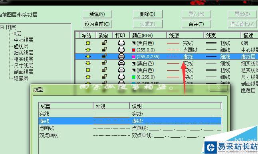Image resolution: width=258 pixels, height=154 pixels.
Task: Toggle freeze sun icon for 虚线层 row
Action: (x=88, y=57)
